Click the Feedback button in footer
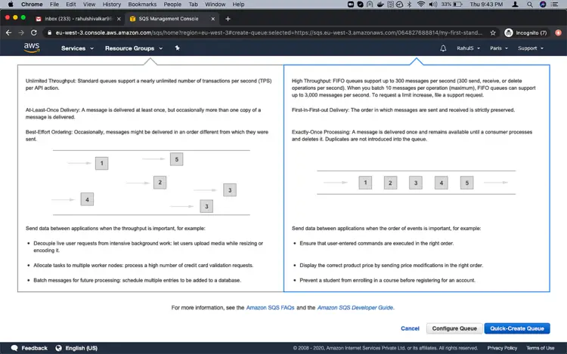This screenshot has width=567, height=354. pyautogui.click(x=29, y=348)
